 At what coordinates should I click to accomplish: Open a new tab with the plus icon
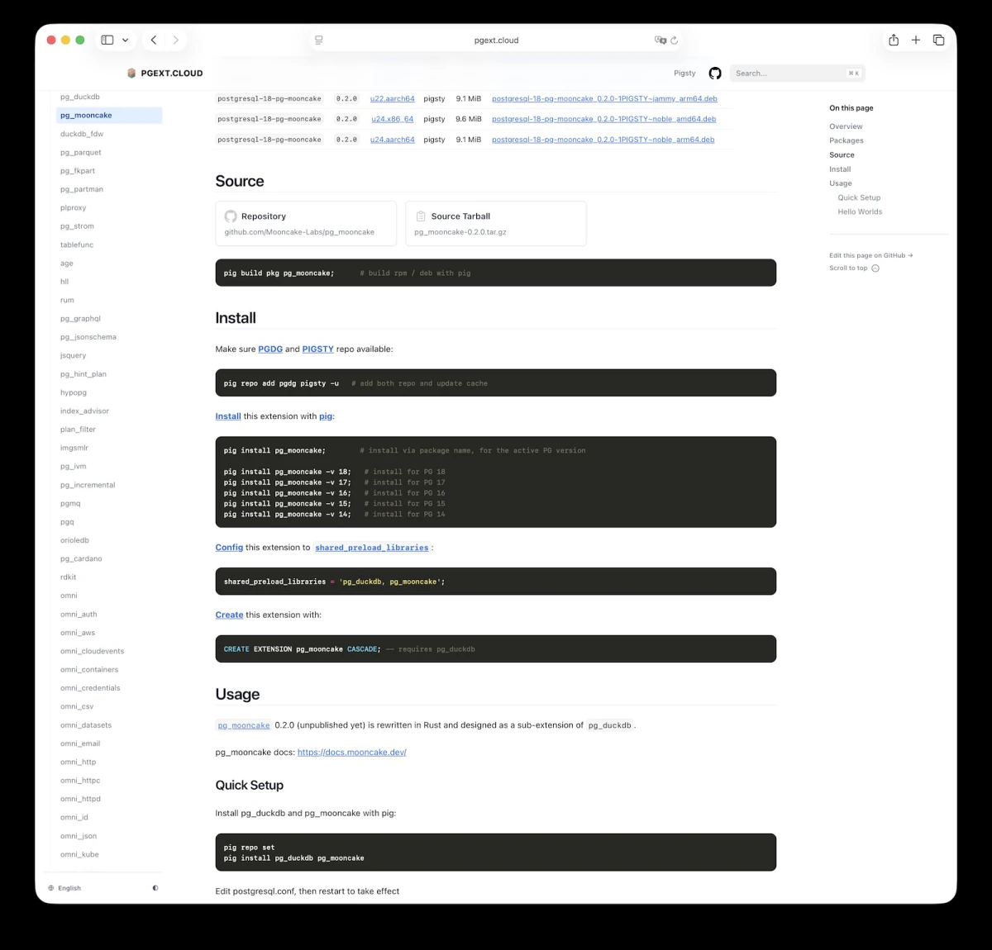[916, 40]
